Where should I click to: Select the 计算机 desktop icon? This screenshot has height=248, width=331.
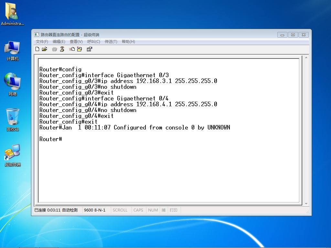pyautogui.click(x=12, y=51)
